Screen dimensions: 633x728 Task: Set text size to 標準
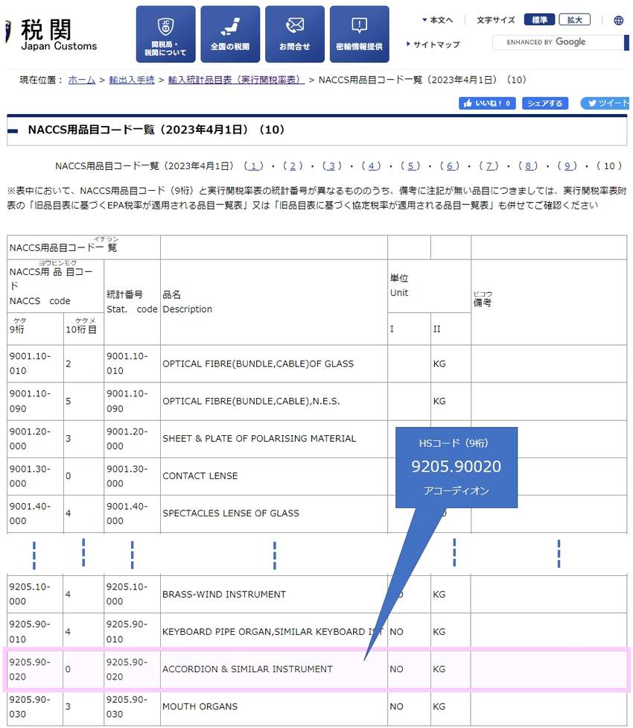(x=538, y=19)
